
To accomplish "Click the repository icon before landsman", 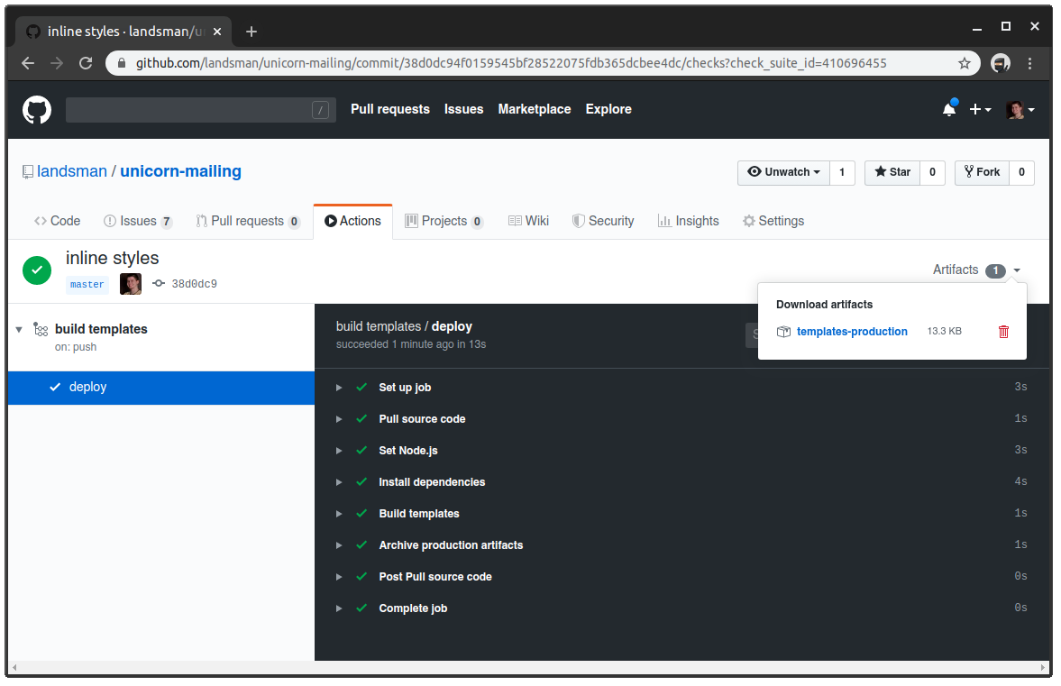I will click(28, 172).
